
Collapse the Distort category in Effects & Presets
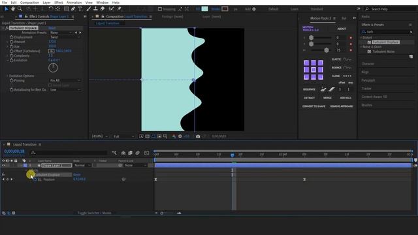click(x=361, y=38)
